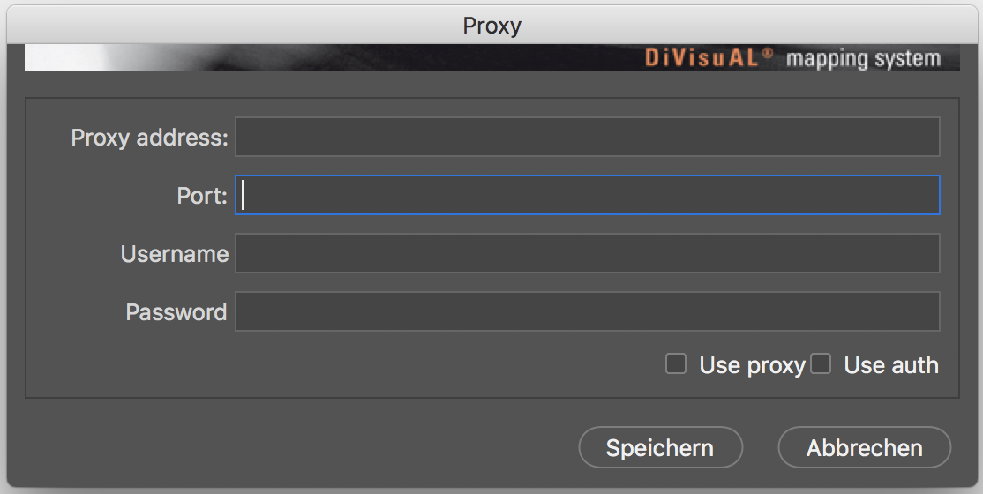Cancel the dialog via Abbrechen
983x494 pixels.
point(864,448)
